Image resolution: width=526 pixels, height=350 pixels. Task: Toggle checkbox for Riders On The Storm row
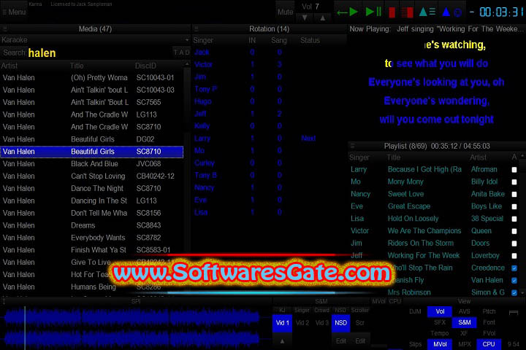(514, 244)
